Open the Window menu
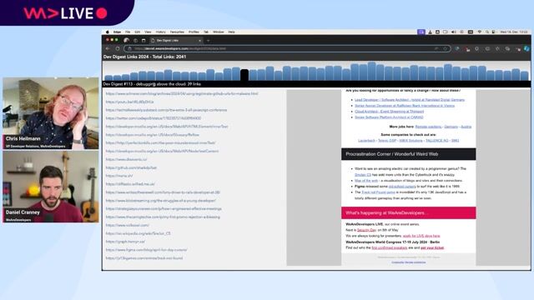The width and height of the screenshot is (534, 300). [219, 32]
